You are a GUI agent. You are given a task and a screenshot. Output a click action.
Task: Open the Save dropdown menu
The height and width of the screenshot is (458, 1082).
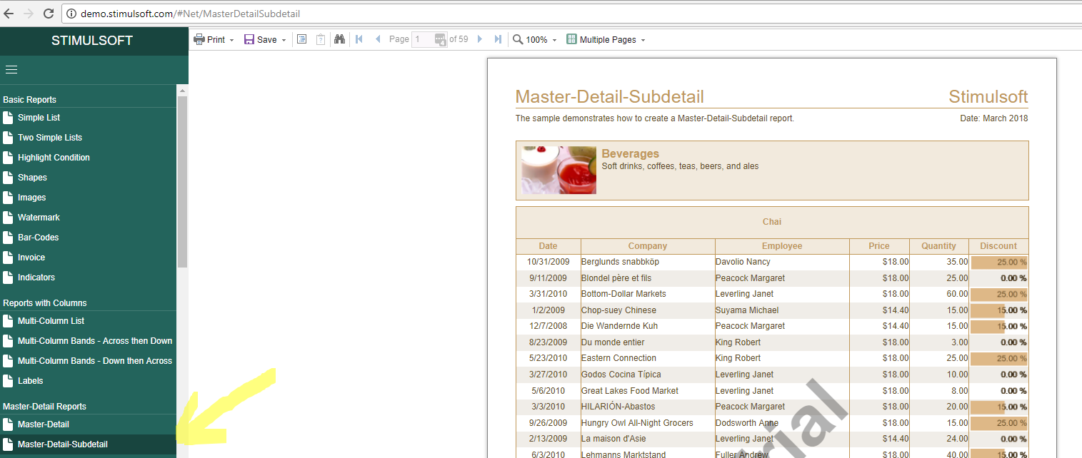265,40
